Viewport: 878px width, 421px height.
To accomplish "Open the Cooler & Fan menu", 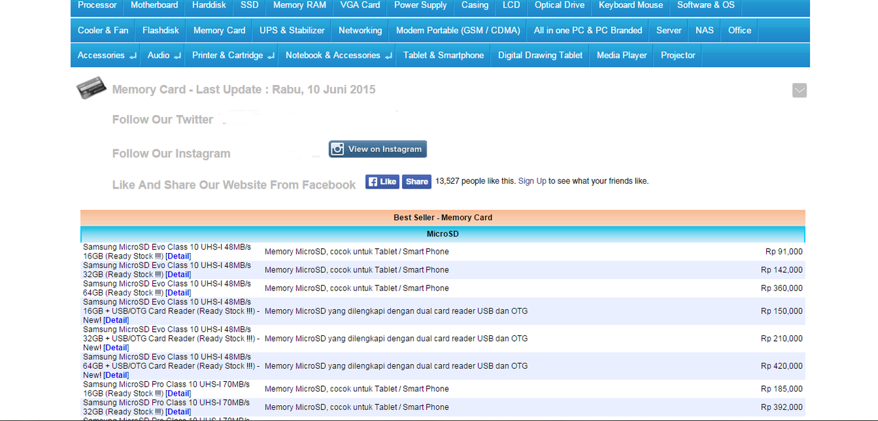I will (103, 30).
